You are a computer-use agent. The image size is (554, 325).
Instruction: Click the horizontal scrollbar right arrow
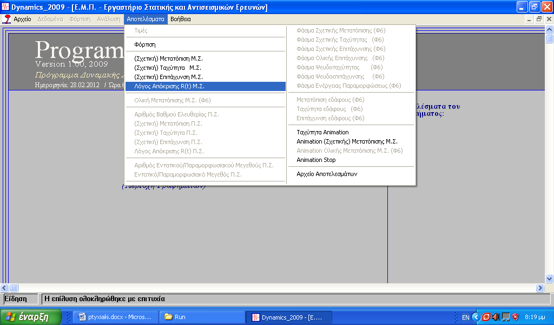[540, 288]
